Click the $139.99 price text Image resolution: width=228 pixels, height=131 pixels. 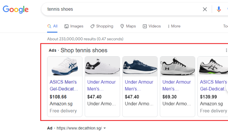coord(209,97)
